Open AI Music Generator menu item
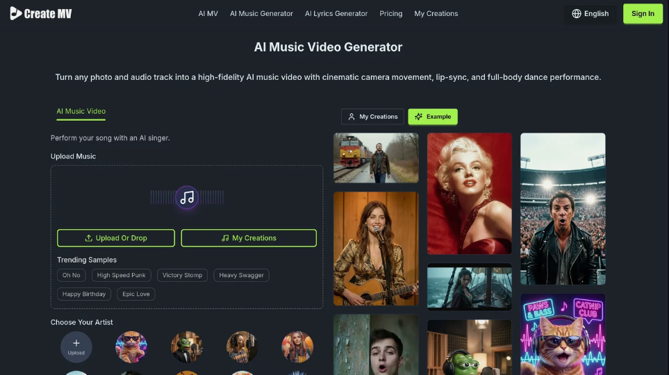The width and height of the screenshot is (669, 375). [x=261, y=14]
